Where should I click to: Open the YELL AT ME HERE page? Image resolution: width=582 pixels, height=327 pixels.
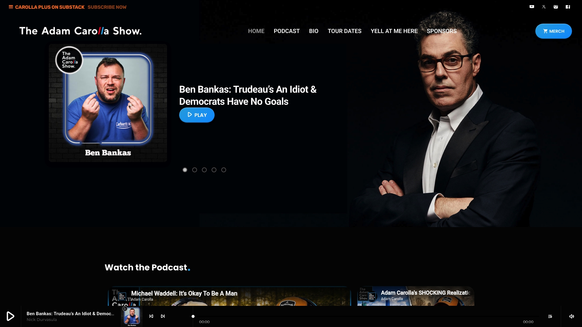coord(394,31)
